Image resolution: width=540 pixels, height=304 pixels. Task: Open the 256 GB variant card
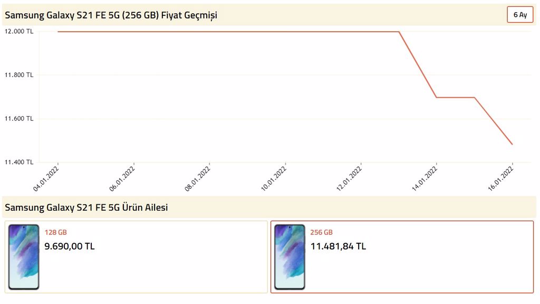point(402,257)
